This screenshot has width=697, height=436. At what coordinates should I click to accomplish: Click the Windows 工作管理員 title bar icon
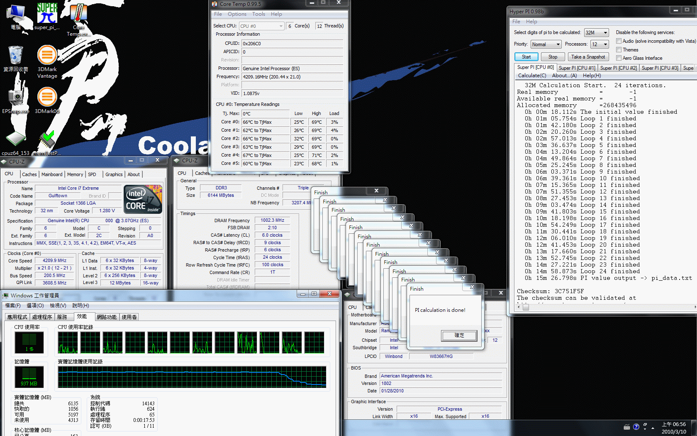click(x=5, y=296)
